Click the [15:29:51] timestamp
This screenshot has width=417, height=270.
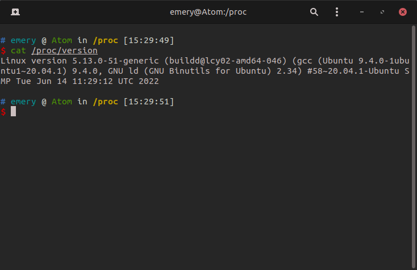click(x=148, y=102)
